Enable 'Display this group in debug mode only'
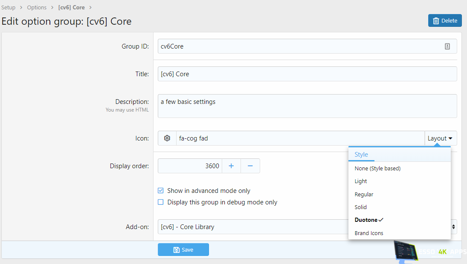This screenshot has height=264, width=467. point(161,202)
